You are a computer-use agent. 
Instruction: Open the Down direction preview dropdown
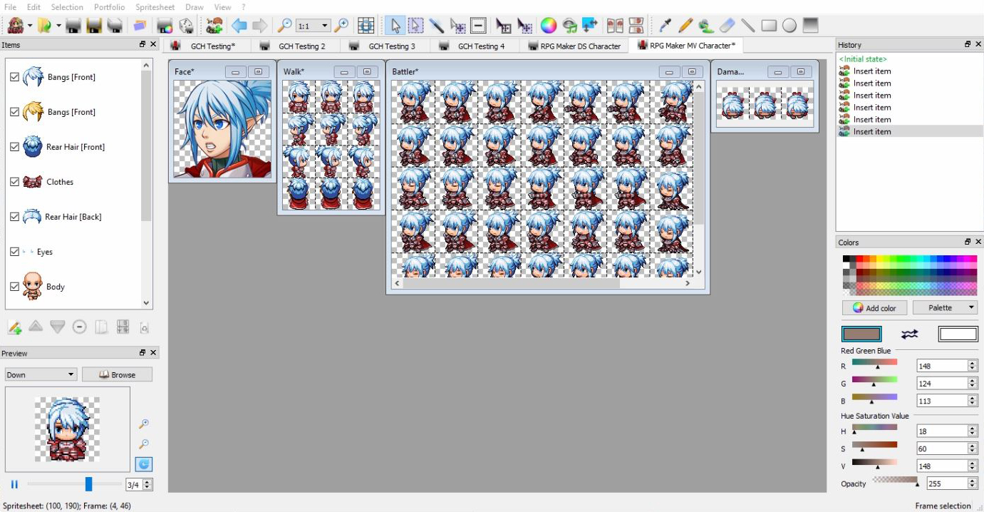pyautogui.click(x=39, y=374)
